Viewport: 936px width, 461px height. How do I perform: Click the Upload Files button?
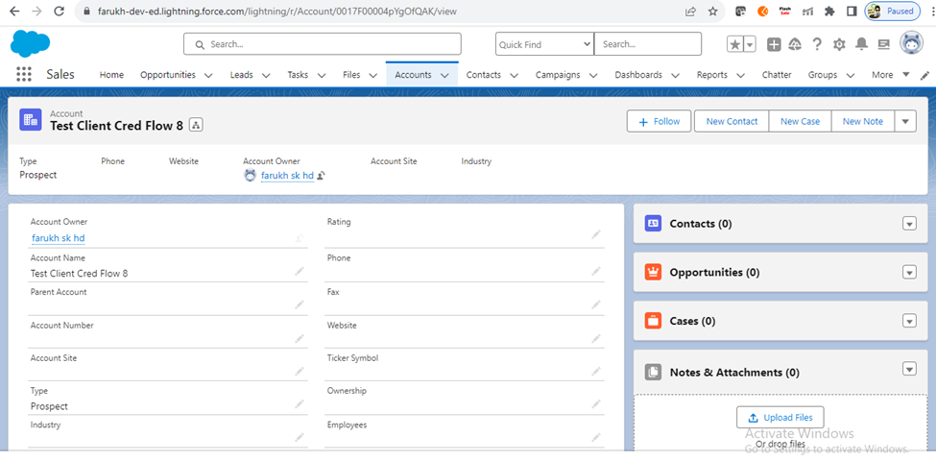[x=780, y=418]
